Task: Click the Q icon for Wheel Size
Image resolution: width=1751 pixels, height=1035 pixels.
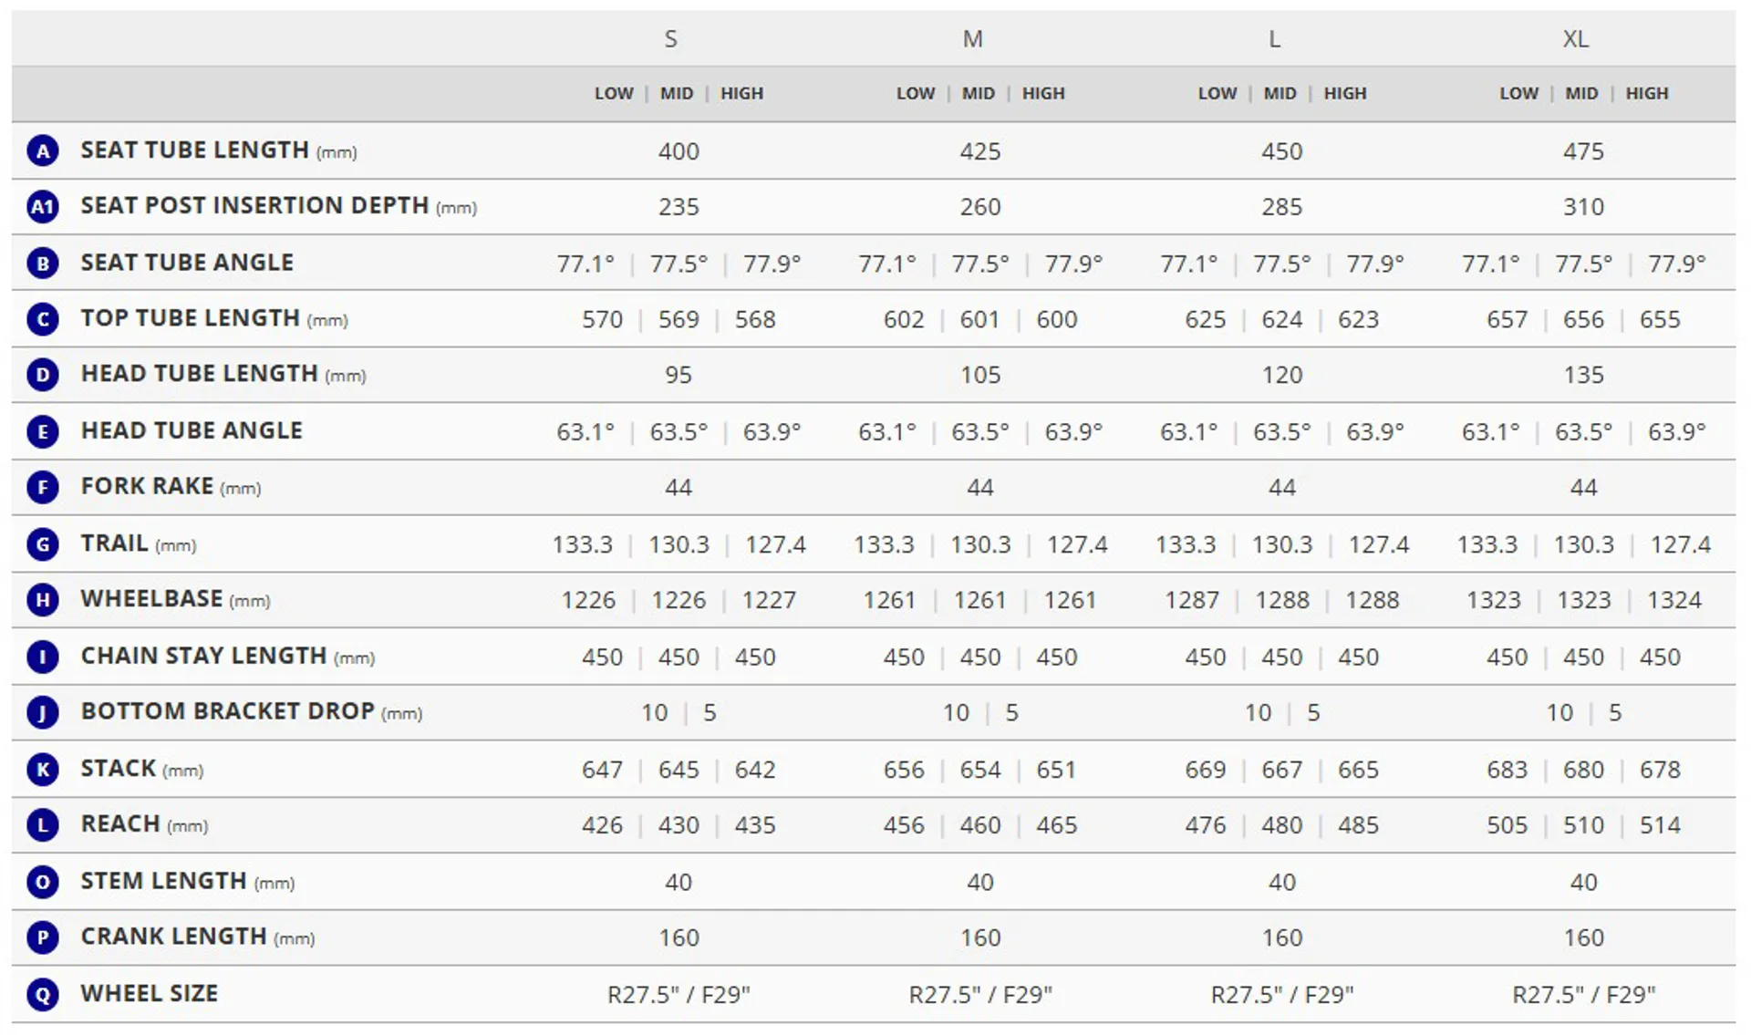Action: tap(42, 994)
